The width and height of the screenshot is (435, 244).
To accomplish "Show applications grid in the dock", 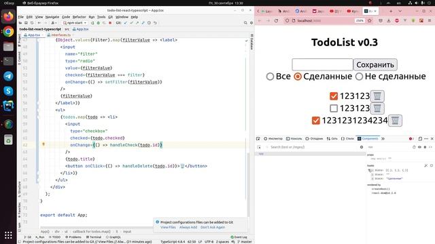I will point(8,235).
